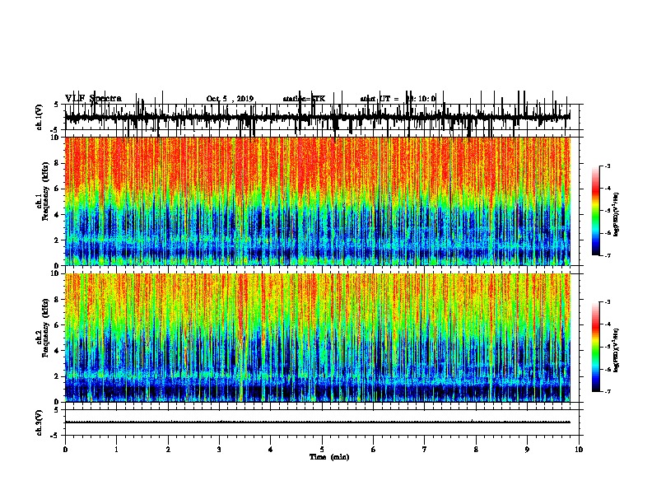Click the ch.1 spectrogram color scale bar
The width and height of the screenshot is (652, 504).
tap(595, 211)
